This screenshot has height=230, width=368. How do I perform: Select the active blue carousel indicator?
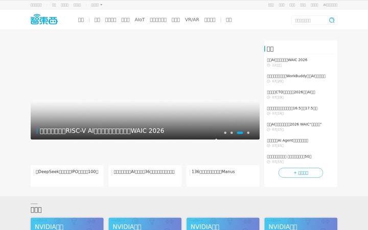point(240,133)
